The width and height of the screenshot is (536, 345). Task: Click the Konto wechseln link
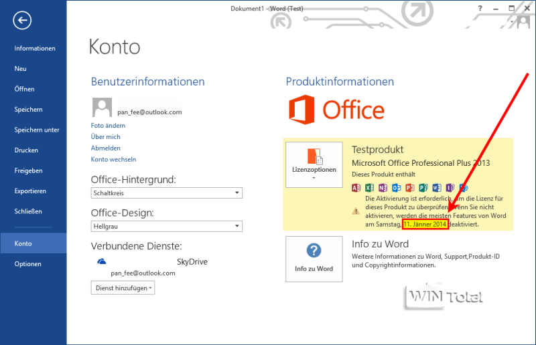tap(113, 159)
